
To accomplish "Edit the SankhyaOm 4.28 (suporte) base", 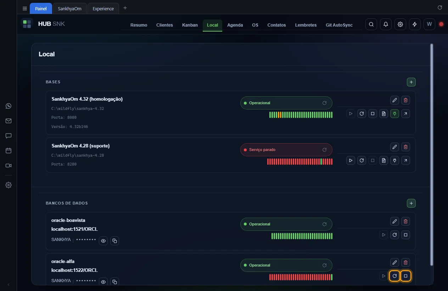I will [394, 147].
